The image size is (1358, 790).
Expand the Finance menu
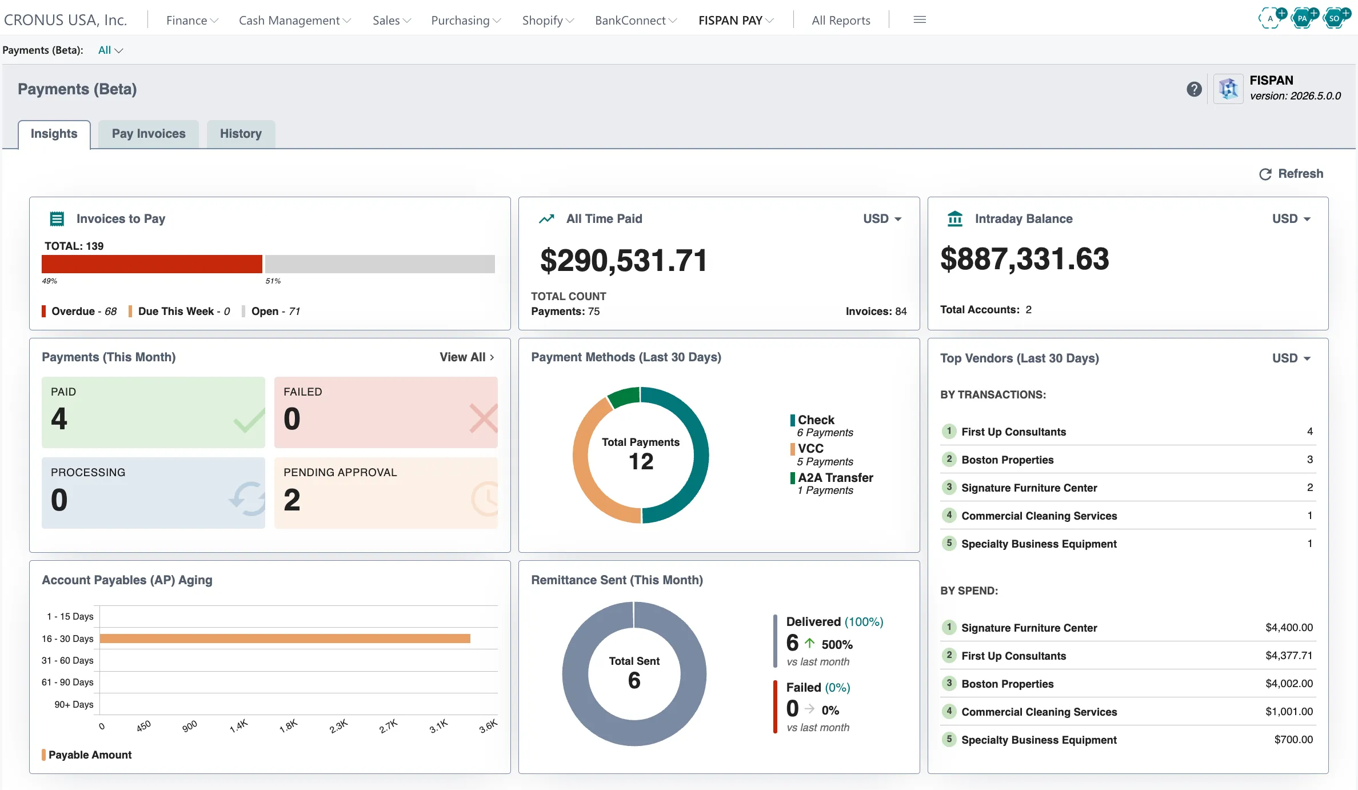click(192, 21)
